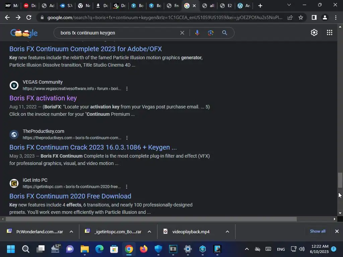Screen dimensions: 343x257
Task: Open Boris FX Continuum 2020 Free Download
Action: coord(70,196)
